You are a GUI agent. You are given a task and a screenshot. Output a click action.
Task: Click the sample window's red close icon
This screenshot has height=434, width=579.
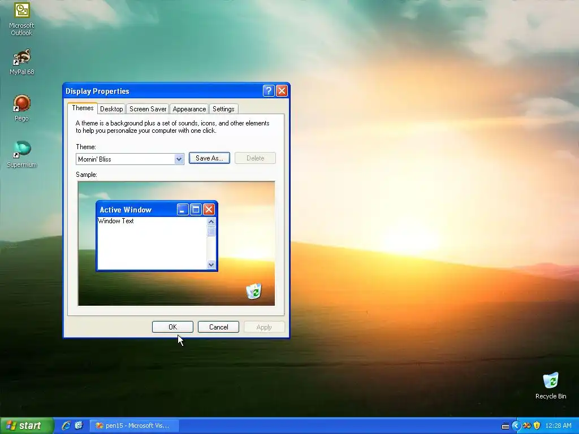209,210
